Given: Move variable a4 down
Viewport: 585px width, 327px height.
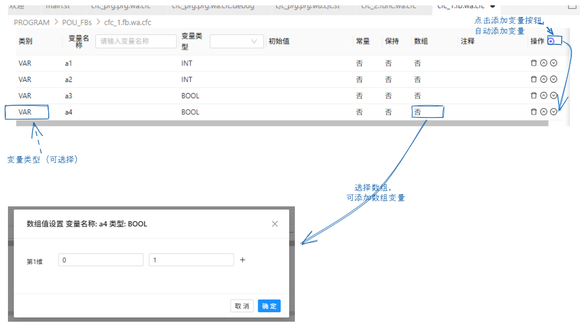Looking at the screenshot, I should tap(554, 112).
